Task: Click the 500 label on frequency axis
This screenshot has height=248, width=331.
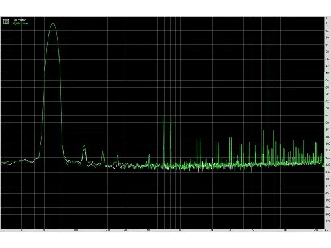Action: pyautogui.click(x=149, y=230)
